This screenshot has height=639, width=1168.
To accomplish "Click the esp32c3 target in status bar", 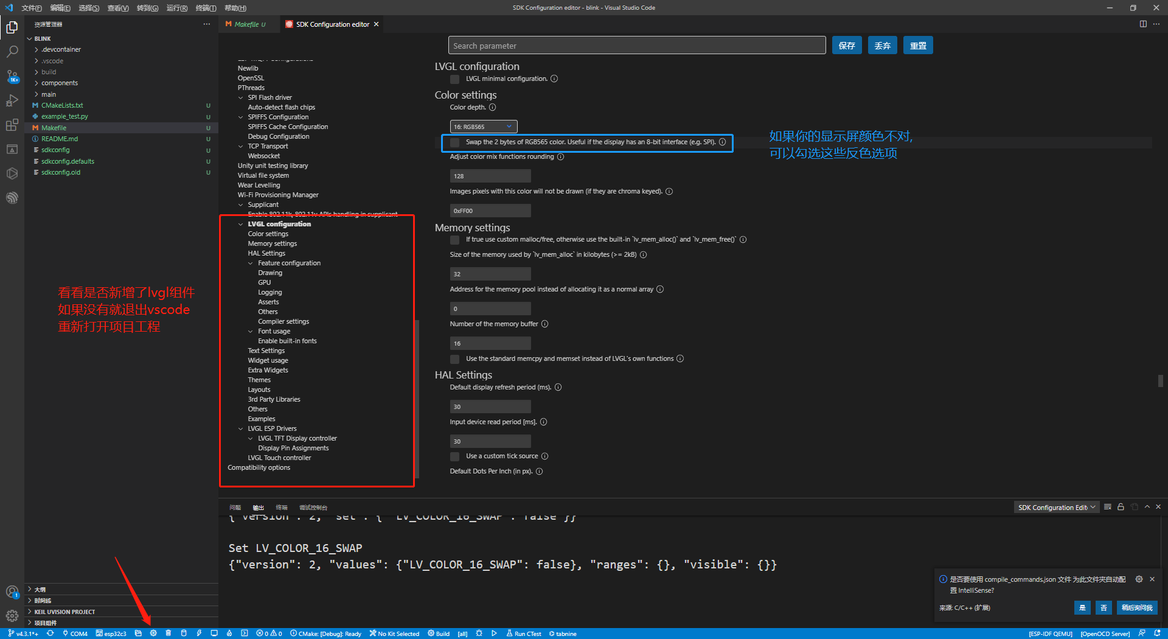I will (x=111, y=634).
